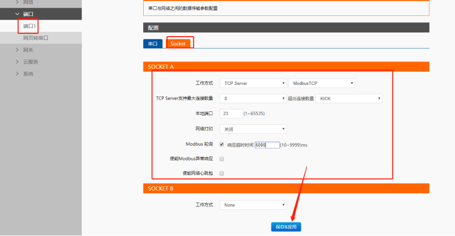455x236 pixels.
Task: Collapse the 端口 sidebar section
Action: click(18, 14)
